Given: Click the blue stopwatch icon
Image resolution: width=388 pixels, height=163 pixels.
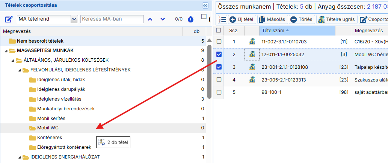Looking at the screenshot, I should pyautogui.click(x=191, y=19).
